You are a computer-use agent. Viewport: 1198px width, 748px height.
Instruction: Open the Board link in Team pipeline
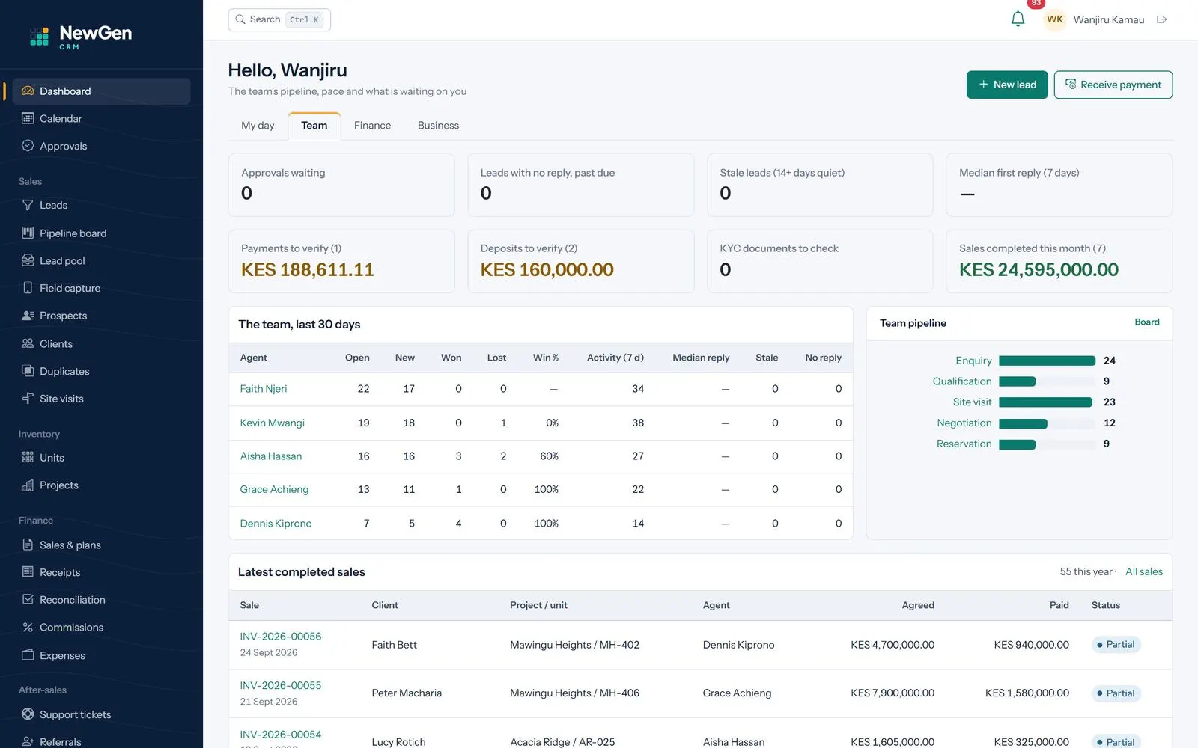click(1146, 322)
